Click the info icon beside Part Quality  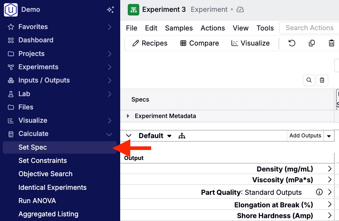point(319,192)
